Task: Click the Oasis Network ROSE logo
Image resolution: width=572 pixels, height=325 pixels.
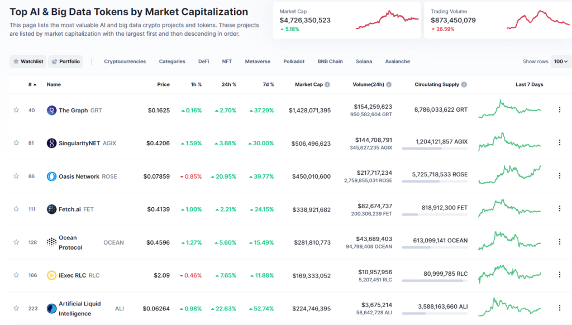Action: (51, 176)
